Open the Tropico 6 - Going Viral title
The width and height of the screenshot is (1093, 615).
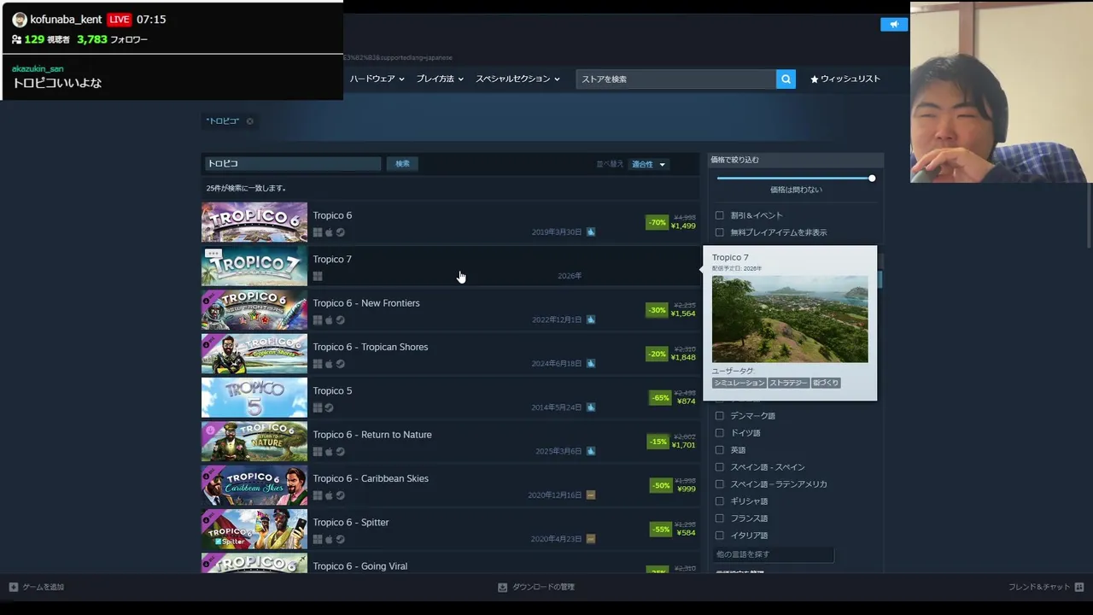[x=360, y=566]
